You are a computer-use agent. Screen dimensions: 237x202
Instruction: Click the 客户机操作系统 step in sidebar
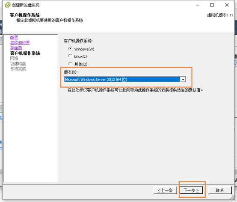(x=25, y=53)
